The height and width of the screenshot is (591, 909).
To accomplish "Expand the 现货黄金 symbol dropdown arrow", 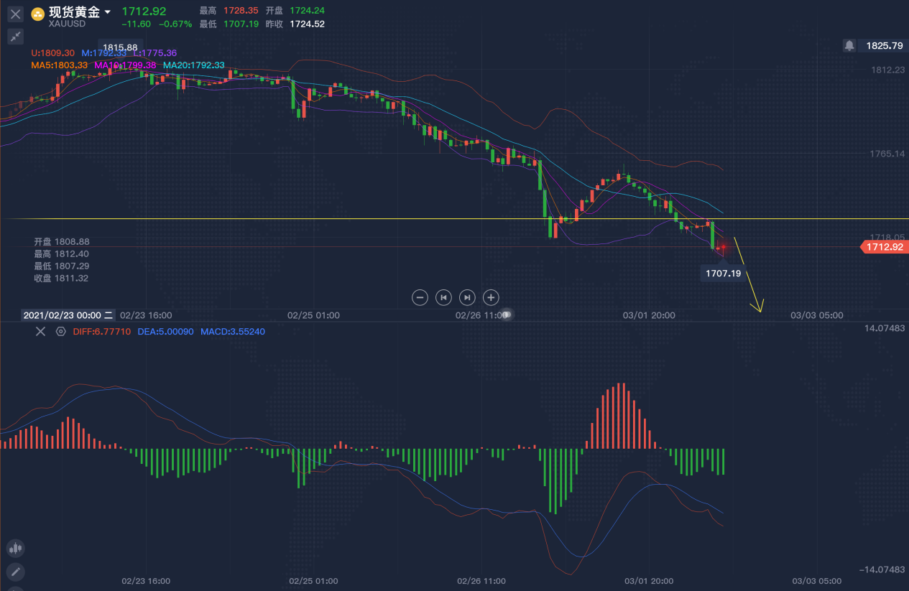I will click(108, 12).
